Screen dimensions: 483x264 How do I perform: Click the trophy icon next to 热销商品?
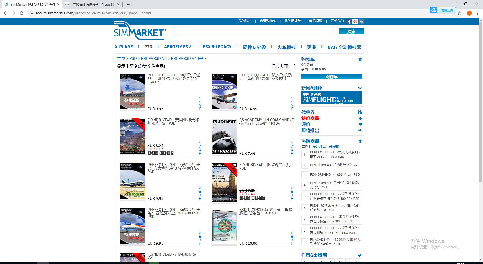pos(360,141)
